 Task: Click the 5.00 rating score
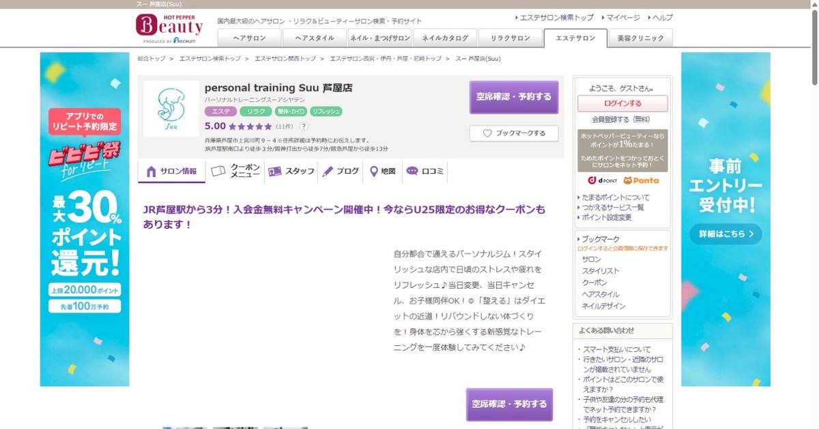tap(215, 126)
